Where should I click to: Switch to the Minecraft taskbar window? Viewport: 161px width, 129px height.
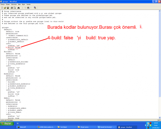pos(26,127)
